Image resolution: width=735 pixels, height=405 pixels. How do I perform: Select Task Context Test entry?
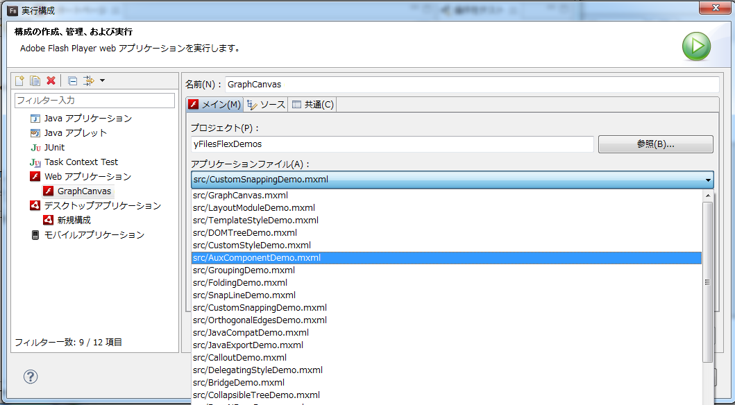[81, 162]
